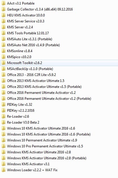Click folder icon of Microsoft Toolkit v2.6.2
This screenshot has height=178, width=118.
pos(3,63)
